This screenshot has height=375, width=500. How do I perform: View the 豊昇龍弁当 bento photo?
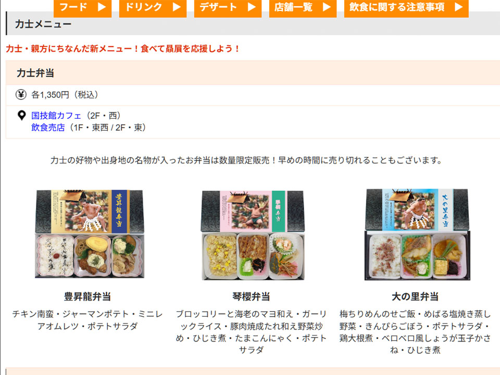click(89, 234)
